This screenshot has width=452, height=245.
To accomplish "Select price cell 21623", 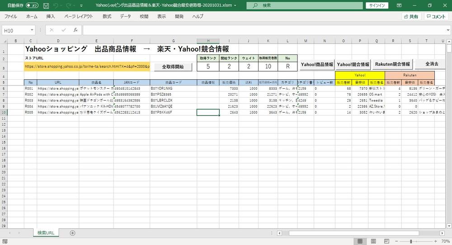I will (229, 106).
